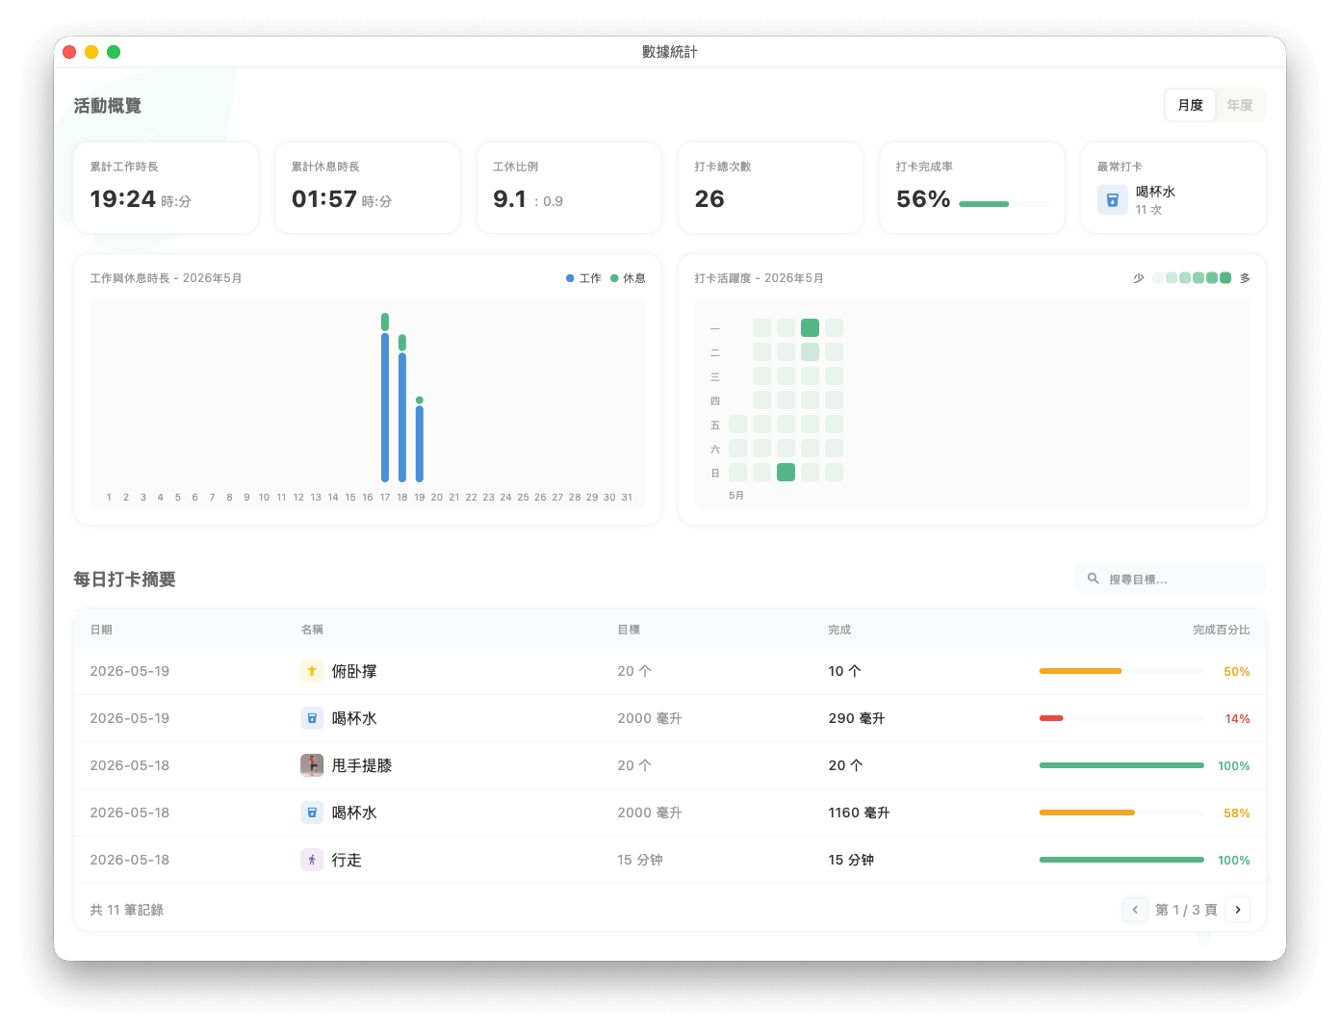Click the 14% percentage label
Viewport: 1340px width, 1032px height.
click(x=1238, y=718)
